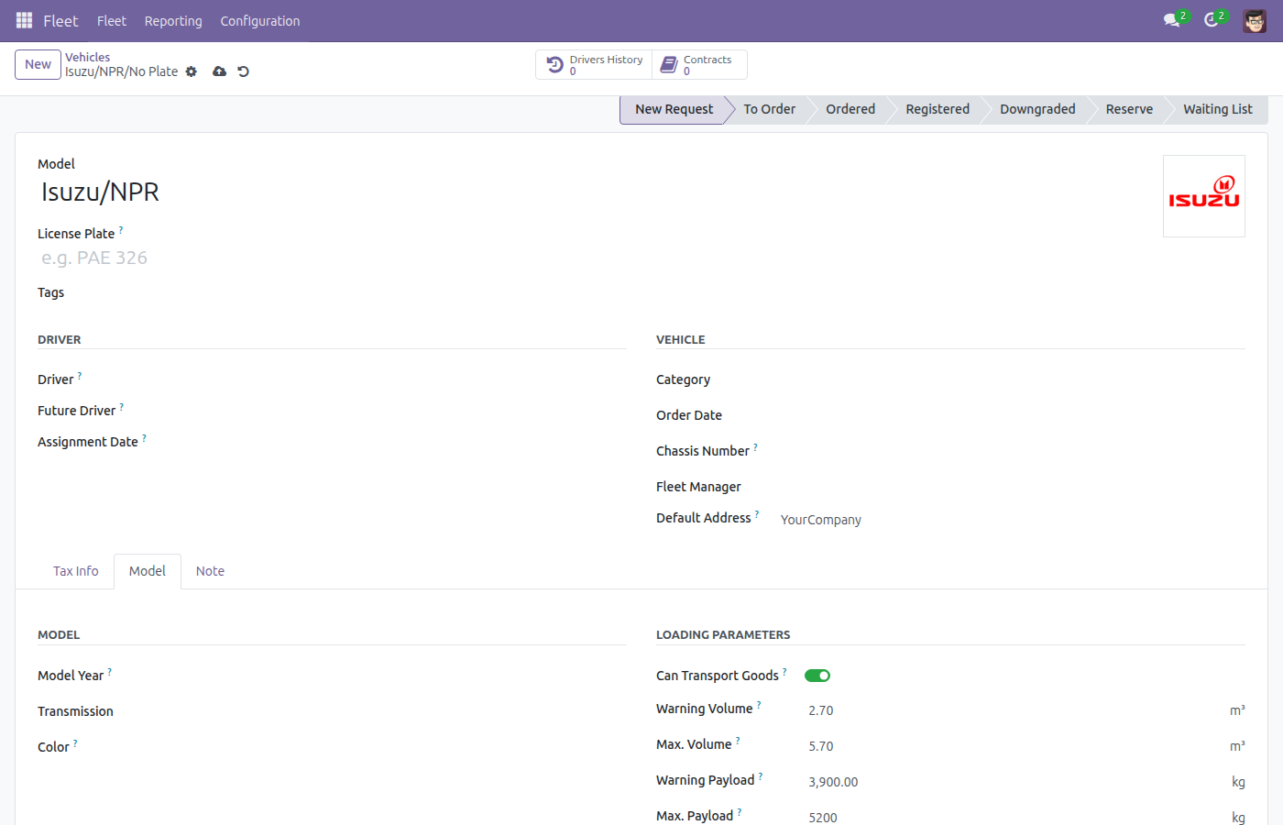Show help tooltip for Max. Volume

coord(738,740)
